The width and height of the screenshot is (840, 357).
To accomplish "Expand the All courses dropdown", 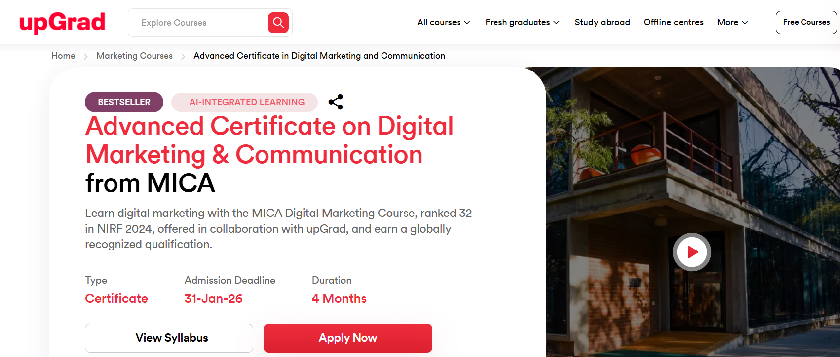I will tap(443, 22).
